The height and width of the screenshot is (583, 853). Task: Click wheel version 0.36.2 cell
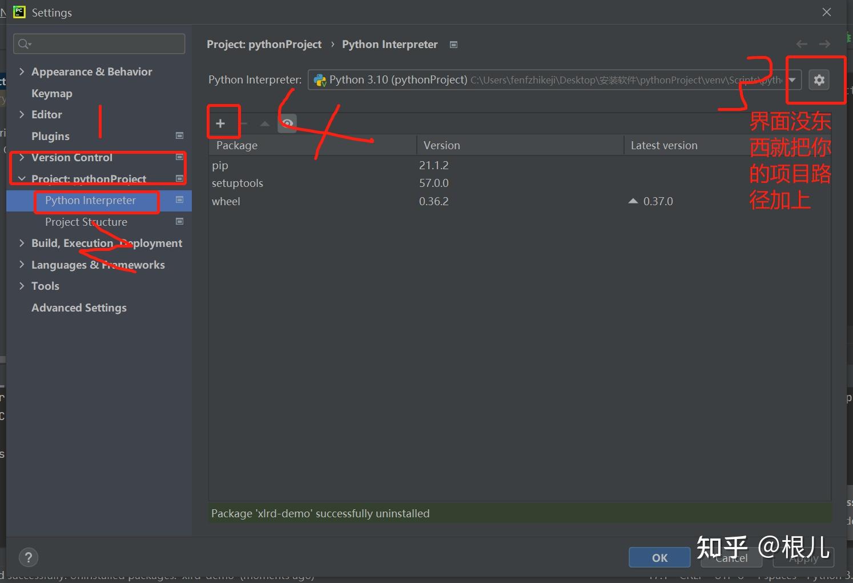[x=434, y=201]
